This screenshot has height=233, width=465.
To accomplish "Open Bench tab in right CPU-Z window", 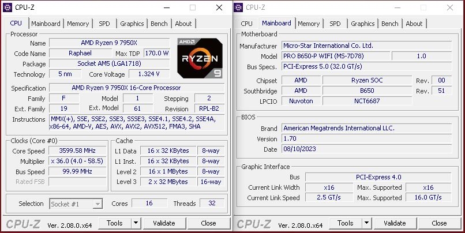I will (389, 24).
